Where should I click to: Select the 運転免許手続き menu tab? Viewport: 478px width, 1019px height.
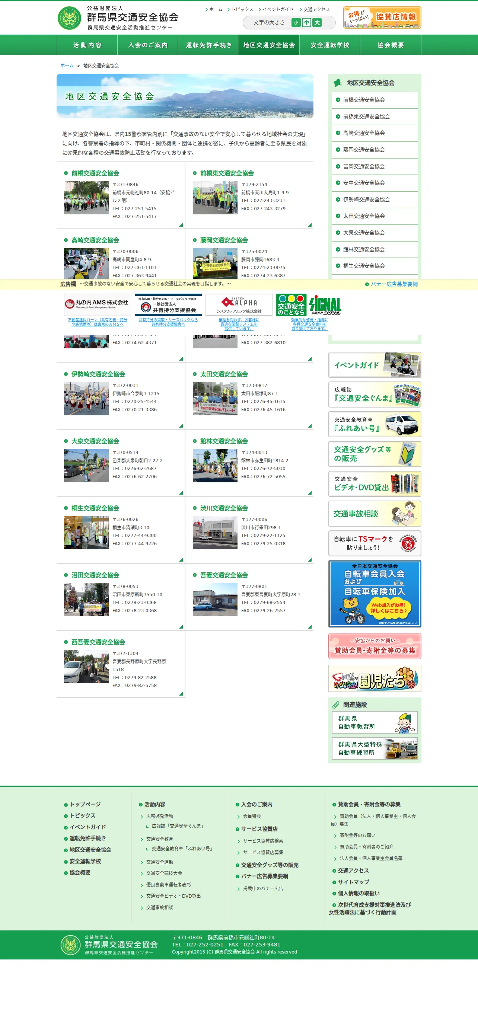tap(208, 45)
